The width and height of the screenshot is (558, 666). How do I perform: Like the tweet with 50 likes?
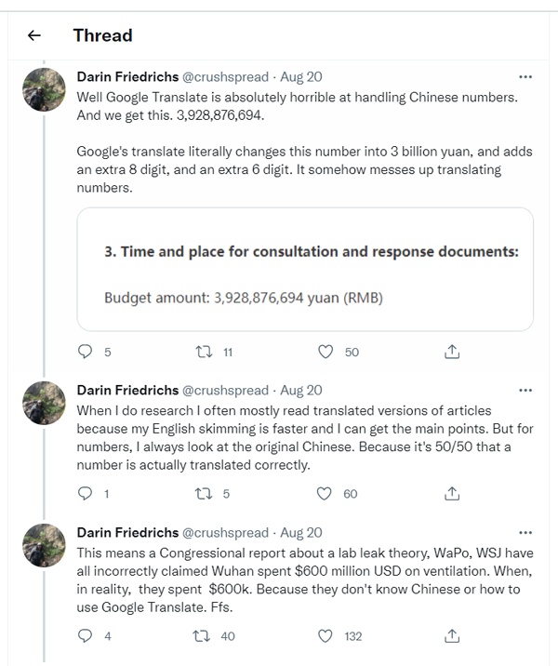325,352
